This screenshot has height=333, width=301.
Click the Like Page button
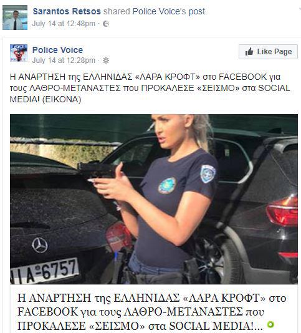click(268, 52)
